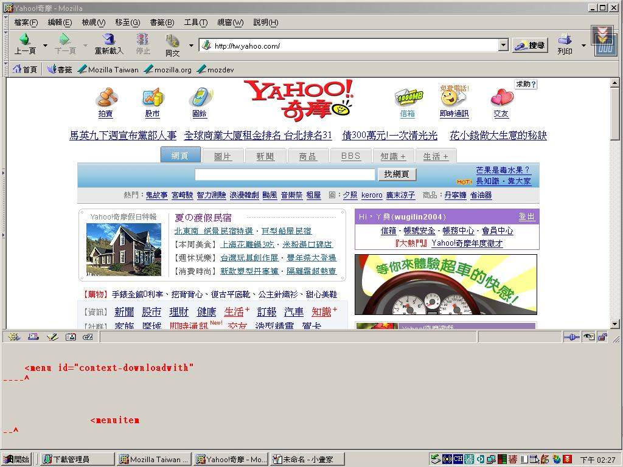Open Composer from the status bar pen icon
The height and width of the screenshot is (467, 623).
(x=52, y=337)
